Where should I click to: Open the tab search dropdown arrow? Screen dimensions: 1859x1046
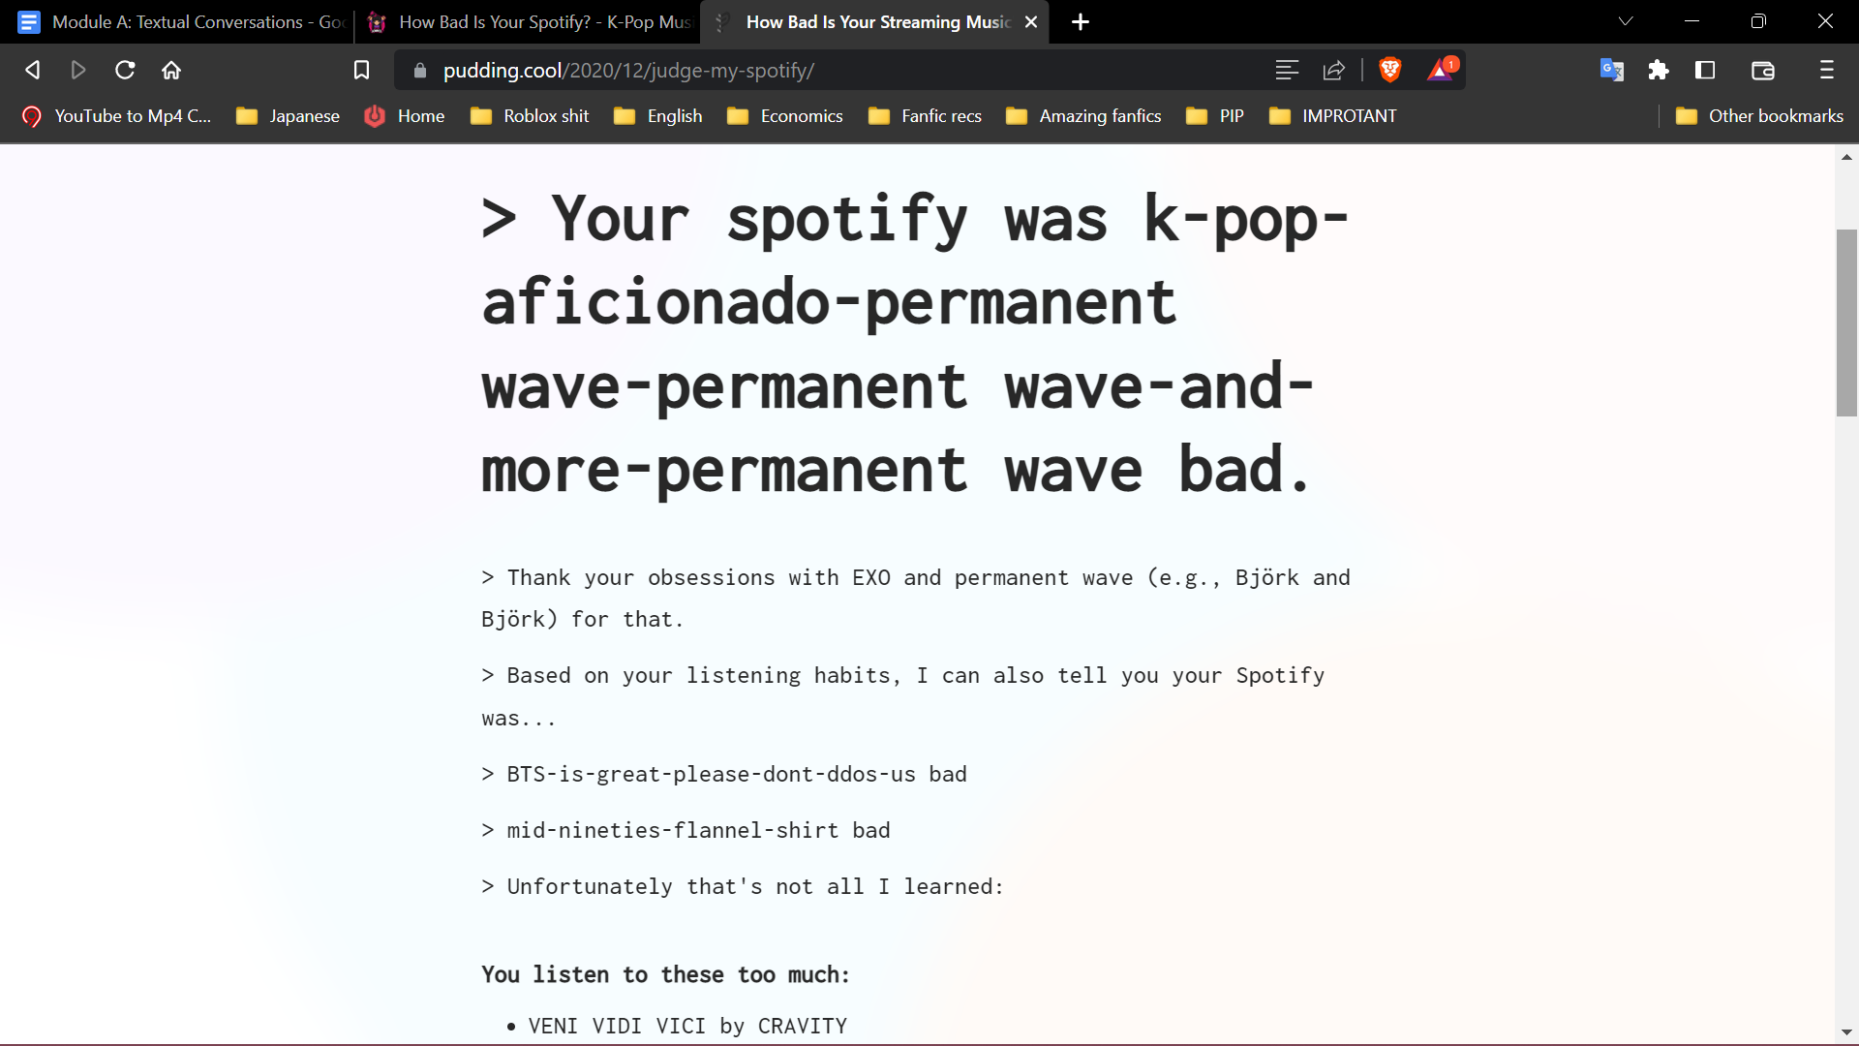click(1626, 21)
